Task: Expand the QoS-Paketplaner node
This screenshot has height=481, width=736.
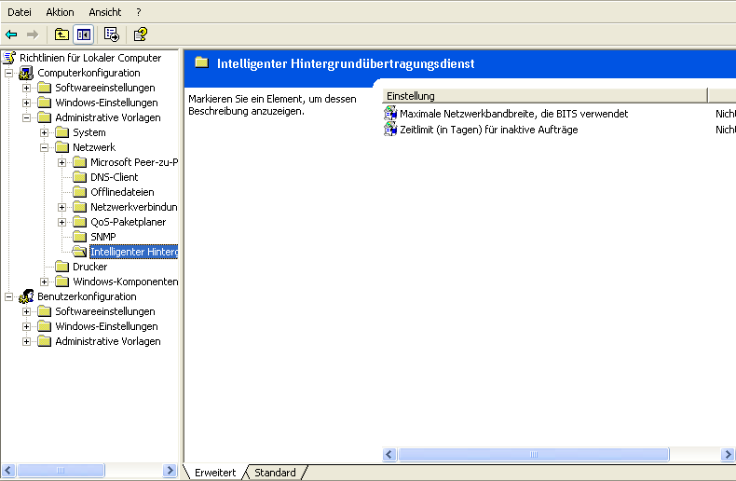Action: 62,222
